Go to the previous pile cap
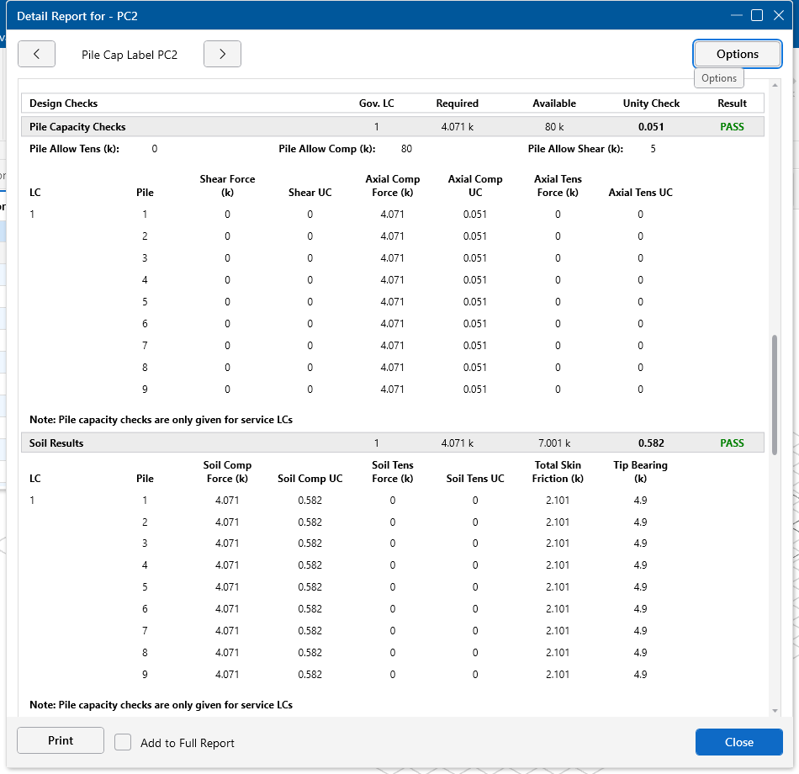This screenshot has width=799, height=774. pos(36,54)
